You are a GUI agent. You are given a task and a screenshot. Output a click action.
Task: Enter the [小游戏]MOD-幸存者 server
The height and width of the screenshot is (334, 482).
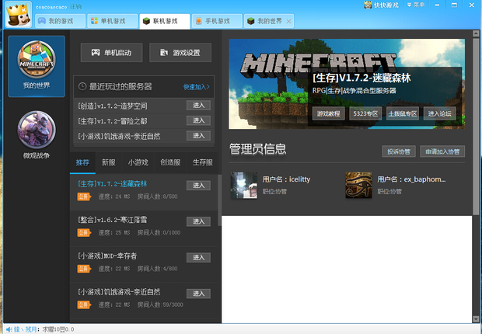(198, 257)
